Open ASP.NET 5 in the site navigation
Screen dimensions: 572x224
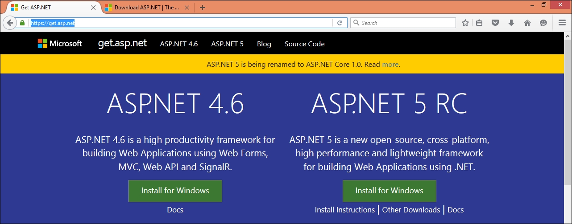[x=228, y=44]
